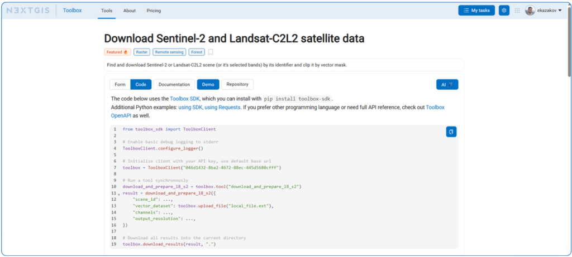Open the Documentation tab
Viewport: 572px width, 257px height.
pyautogui.click(x=174, y=84)
